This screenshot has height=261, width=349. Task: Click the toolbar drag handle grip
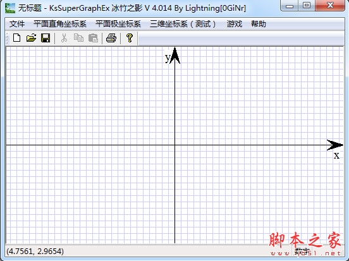point(7,39)
